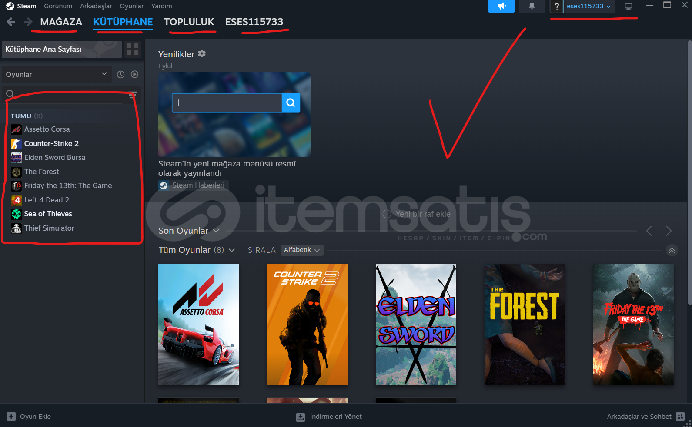Open the Friday the 13th cover art

[633, 324]
